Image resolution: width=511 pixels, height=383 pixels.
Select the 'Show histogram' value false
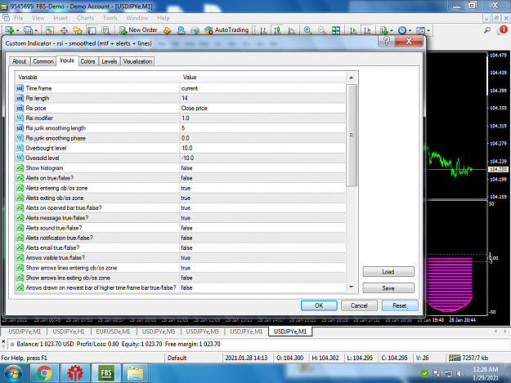pyautogui.click(x=262, y=168)
